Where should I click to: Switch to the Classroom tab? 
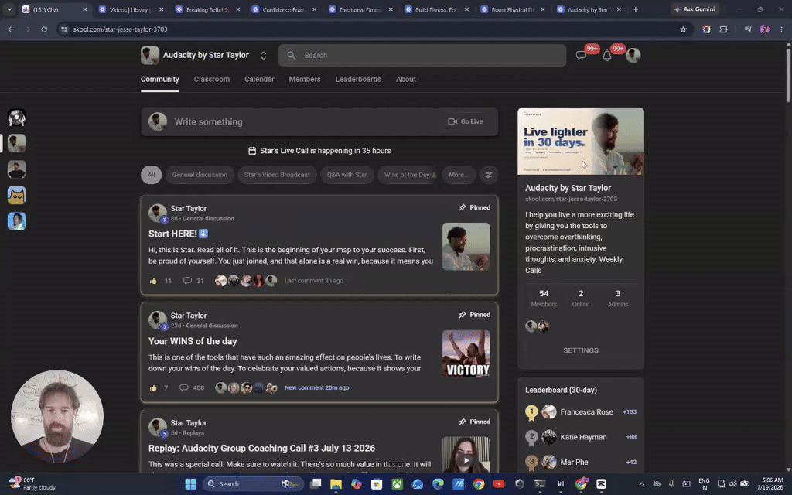tap(212, 80)
